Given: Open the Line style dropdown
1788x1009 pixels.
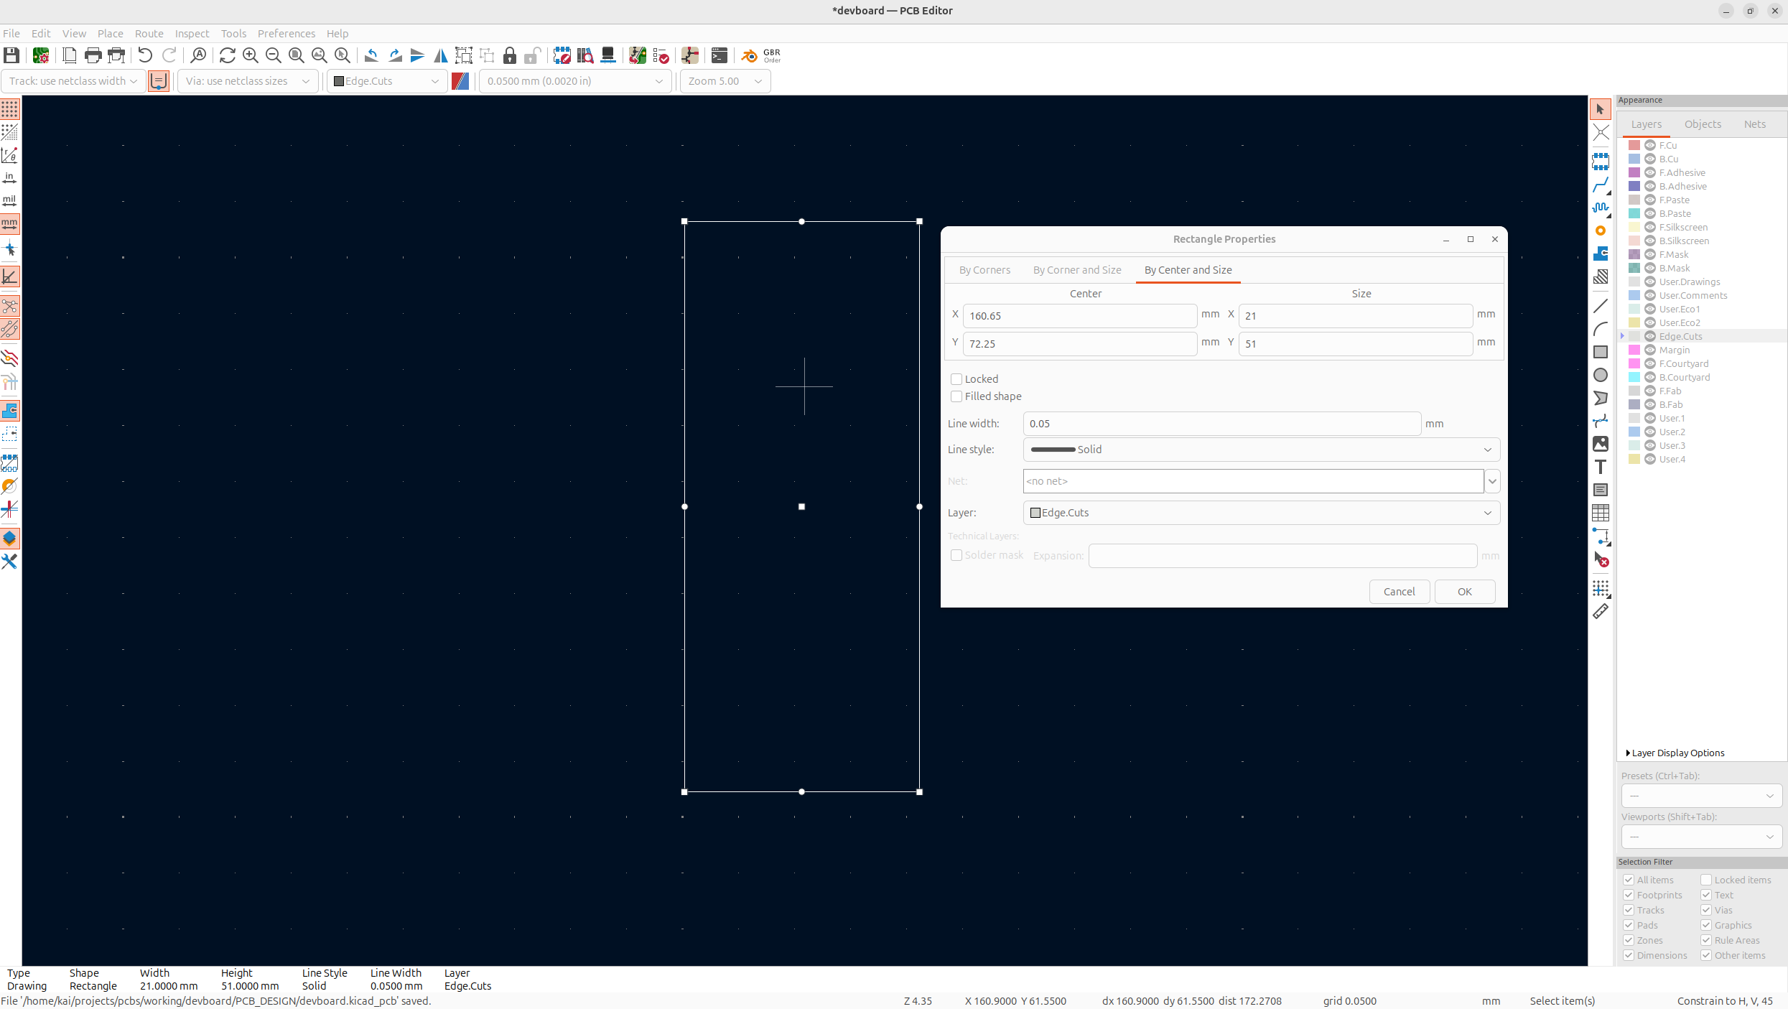Looking at the screenshot, I should click(x=1261, y=450).
